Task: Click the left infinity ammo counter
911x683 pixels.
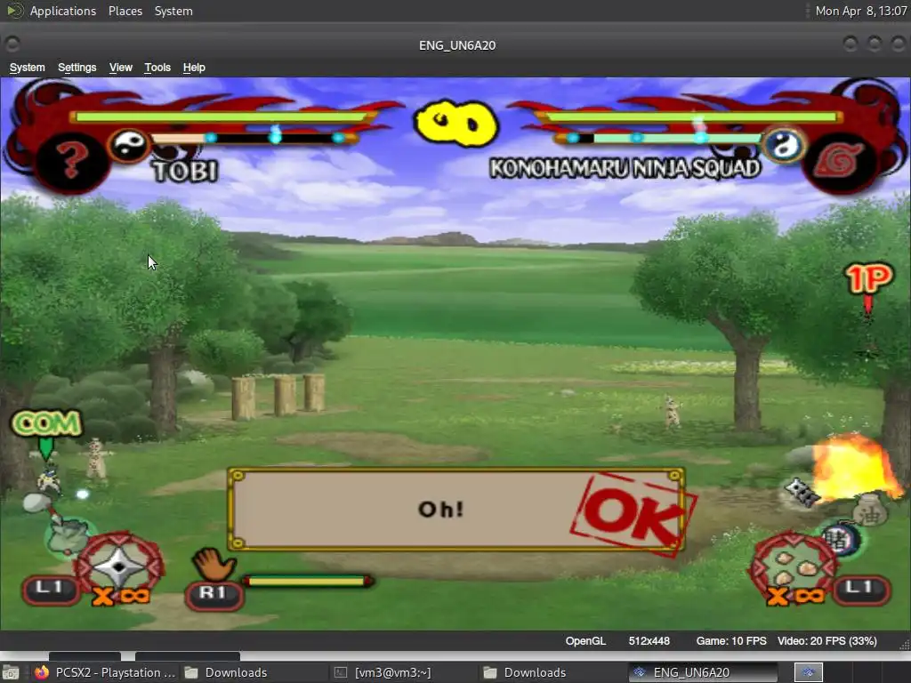Action: (121, 597)
